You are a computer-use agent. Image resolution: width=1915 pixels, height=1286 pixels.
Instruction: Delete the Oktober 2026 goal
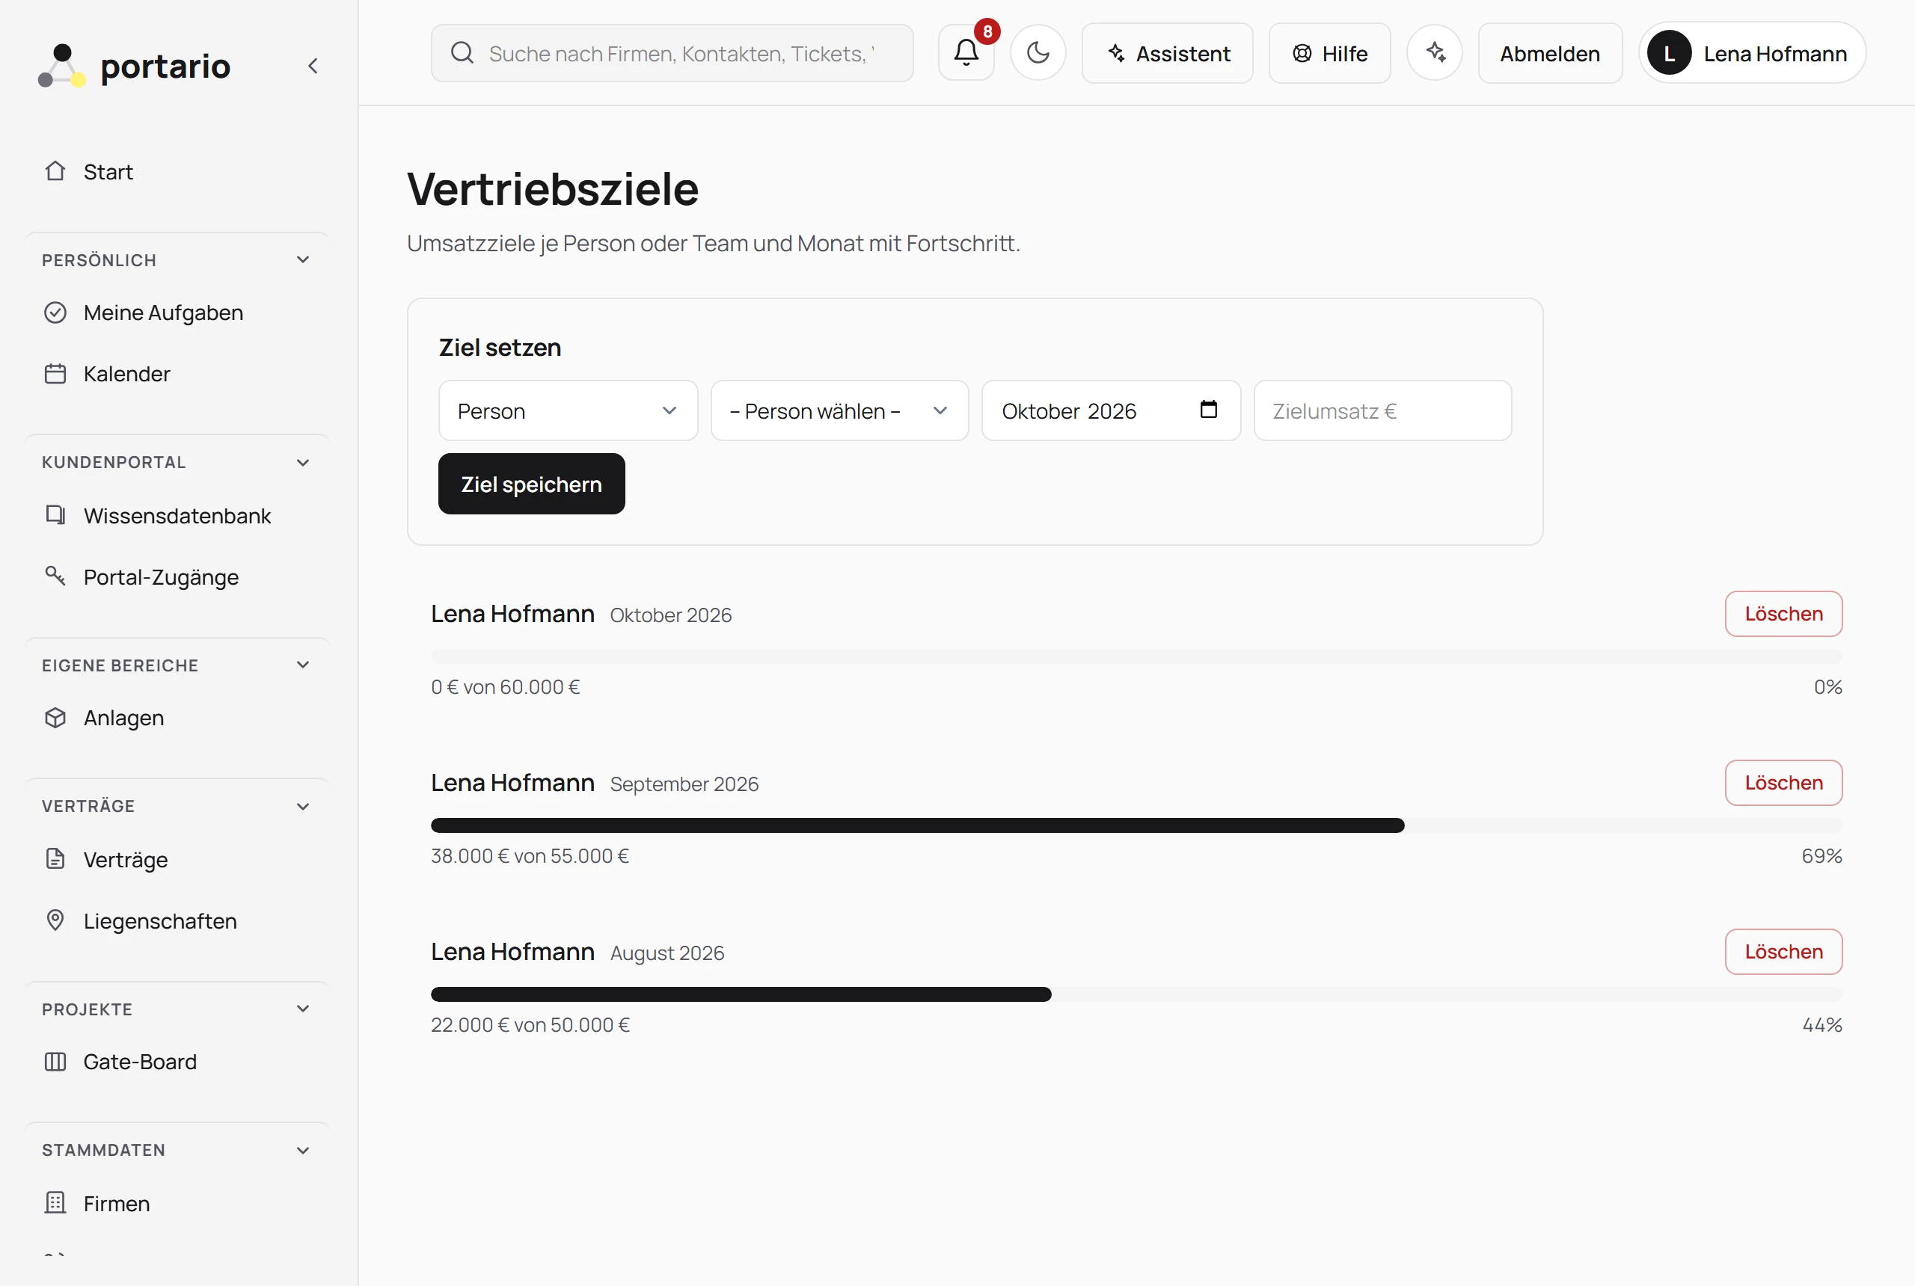click(1784, 614)
